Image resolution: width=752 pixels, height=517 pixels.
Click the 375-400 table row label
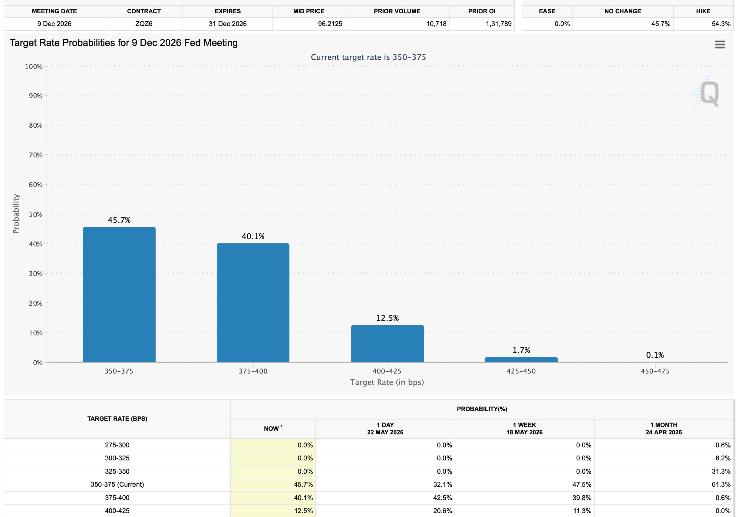click(x=117, y=498)
